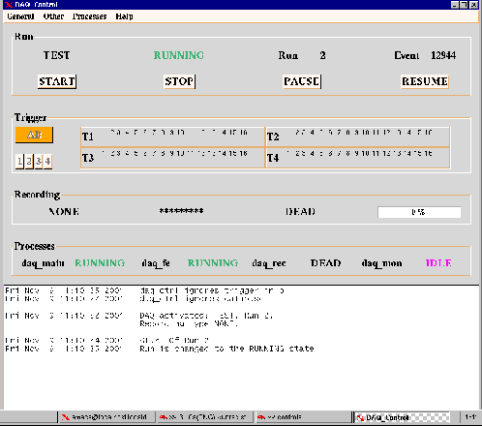Maximize the DAQ Control window
The image size is (482, 426).
pyautogui.click(x=464, y=5)
